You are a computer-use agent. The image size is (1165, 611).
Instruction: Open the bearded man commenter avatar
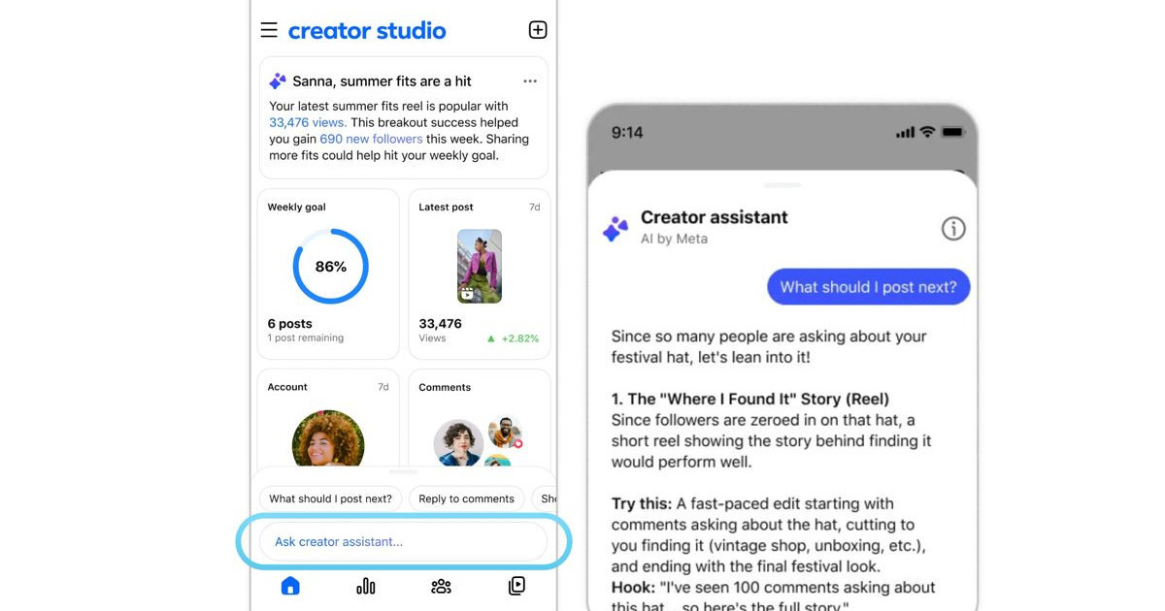505,432
